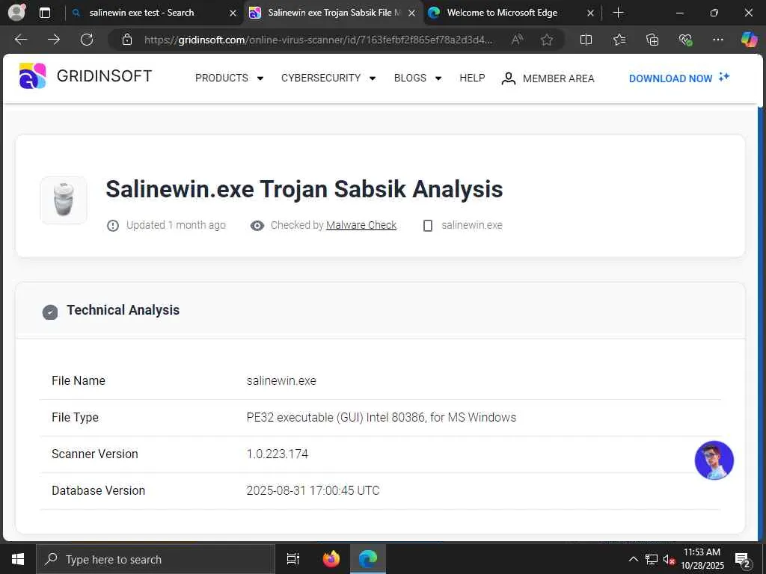Viewport: 766px width, 574px height.
Task: Open Collections icon in toolbar
Action: coord(652,40)
